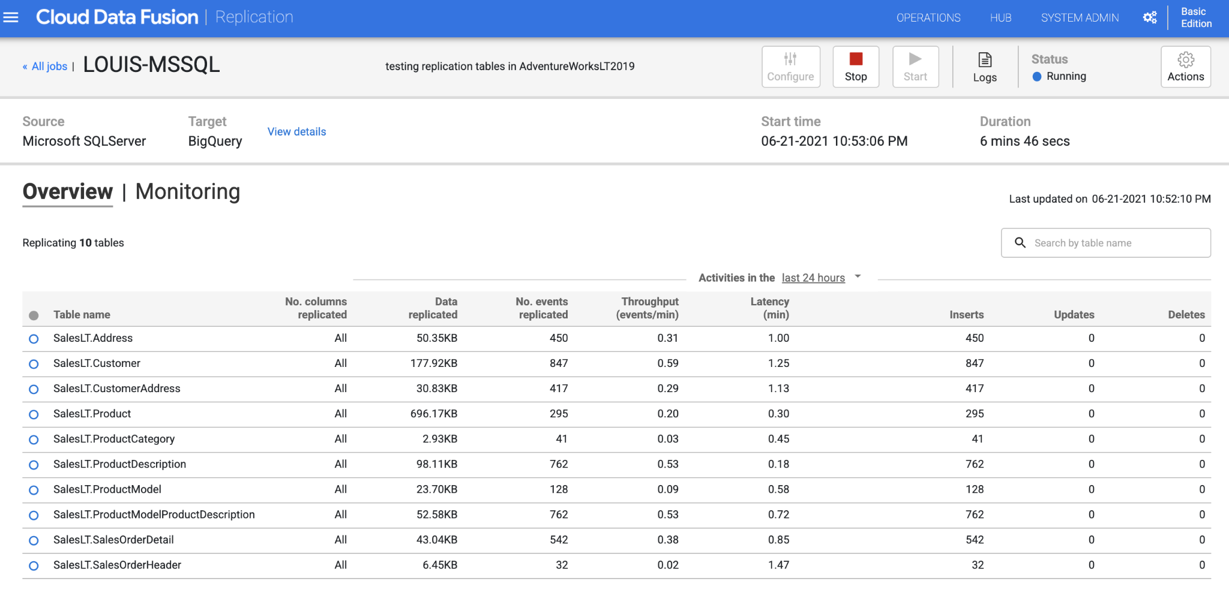Select the SalesLT.SalesOrderDetail row circle
1229x593 pixels.
tap(34, 540)
